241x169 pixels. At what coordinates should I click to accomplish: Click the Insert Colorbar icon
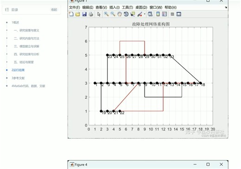[158, 14]
